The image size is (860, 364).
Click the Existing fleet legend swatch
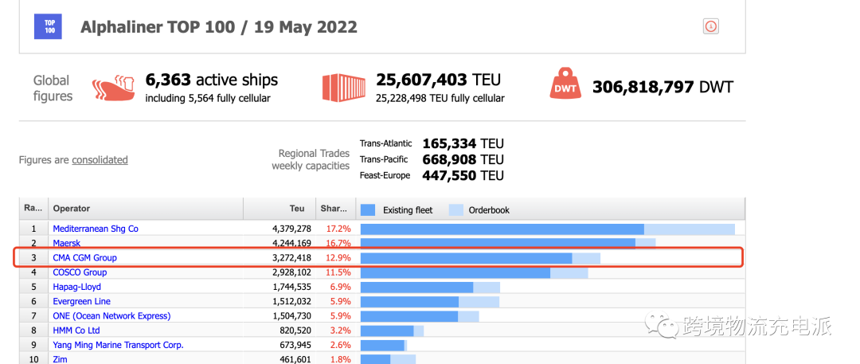coord(368,210)
